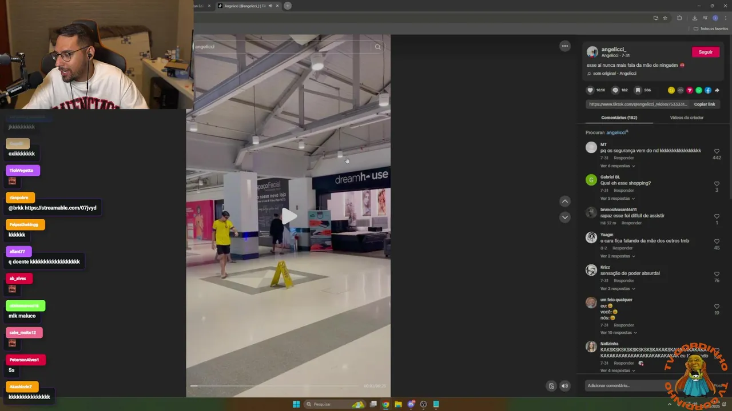Click the video's top search field
The height and width of the screenshot is (411, 732).
(283, 47)
